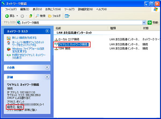161x119 pixels.
Task: Click the 暗号化: 有効 detail
Action: click(x=15, y=107)
